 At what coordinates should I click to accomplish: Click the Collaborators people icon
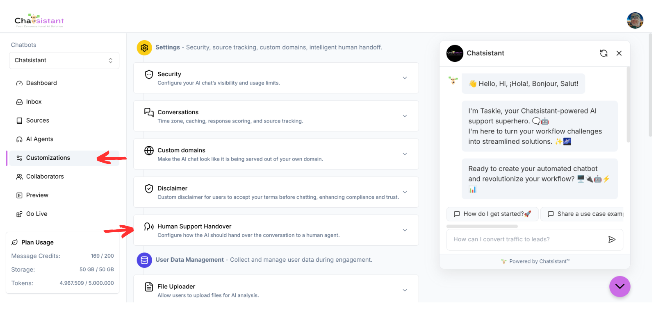click(19, 177)
